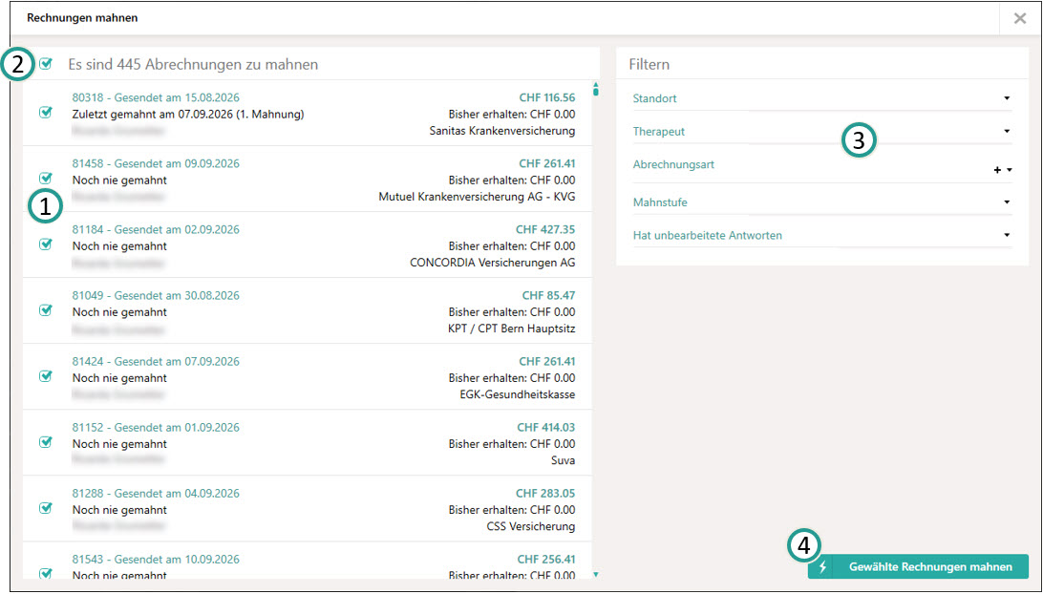Select the Suva insurer text

point(564,460)
